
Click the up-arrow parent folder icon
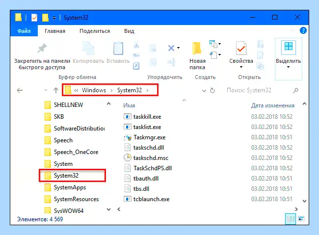coord(56,90)
